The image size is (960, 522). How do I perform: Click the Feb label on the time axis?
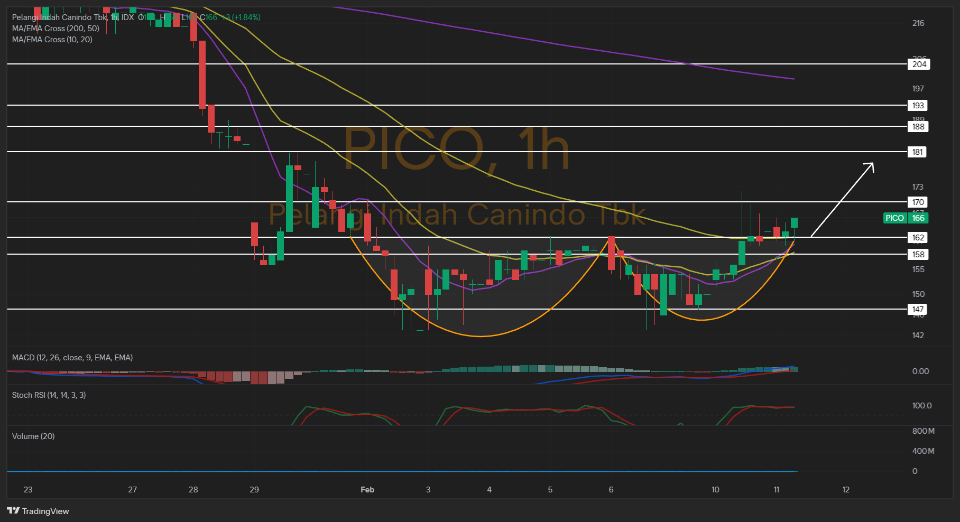367,490
